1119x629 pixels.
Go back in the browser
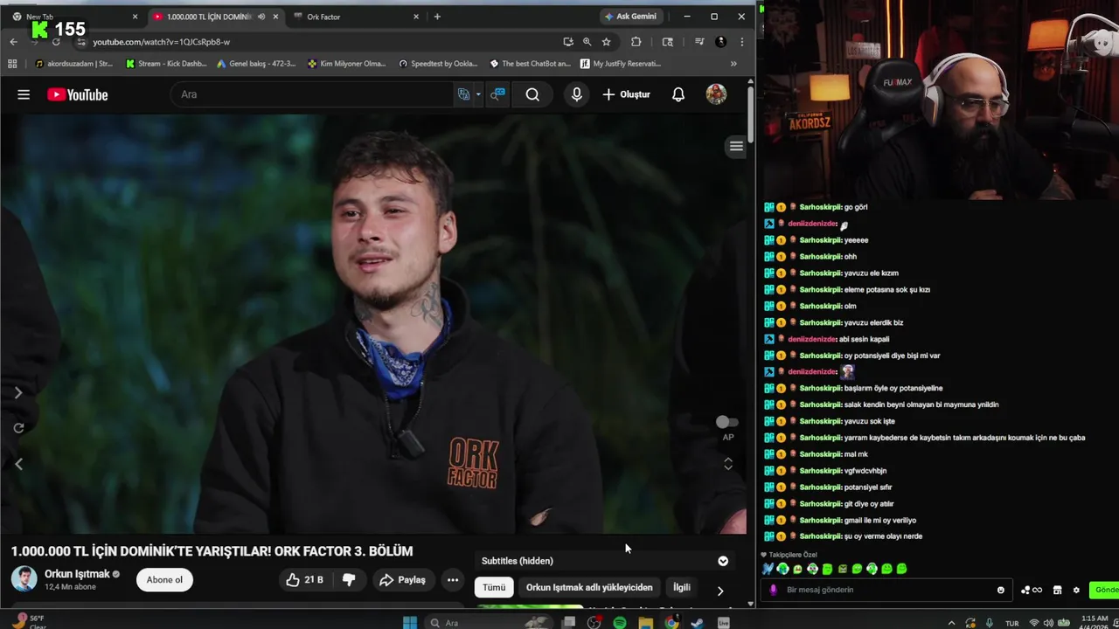point(13,41)
